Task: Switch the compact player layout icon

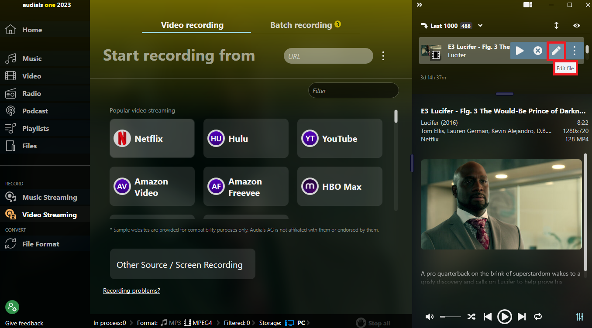Action: [528, 5]
